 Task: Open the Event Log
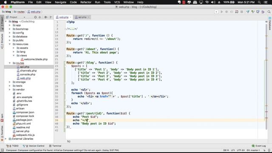click(x=259, y=146)
